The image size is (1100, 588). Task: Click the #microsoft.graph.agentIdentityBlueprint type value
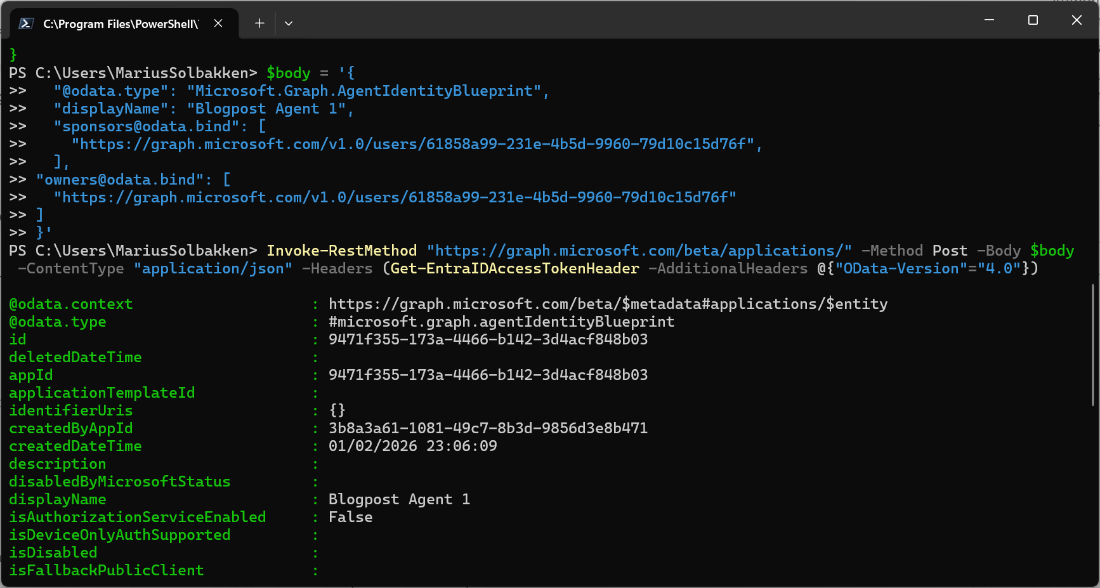pyautogui.click(x=501, y=322)
